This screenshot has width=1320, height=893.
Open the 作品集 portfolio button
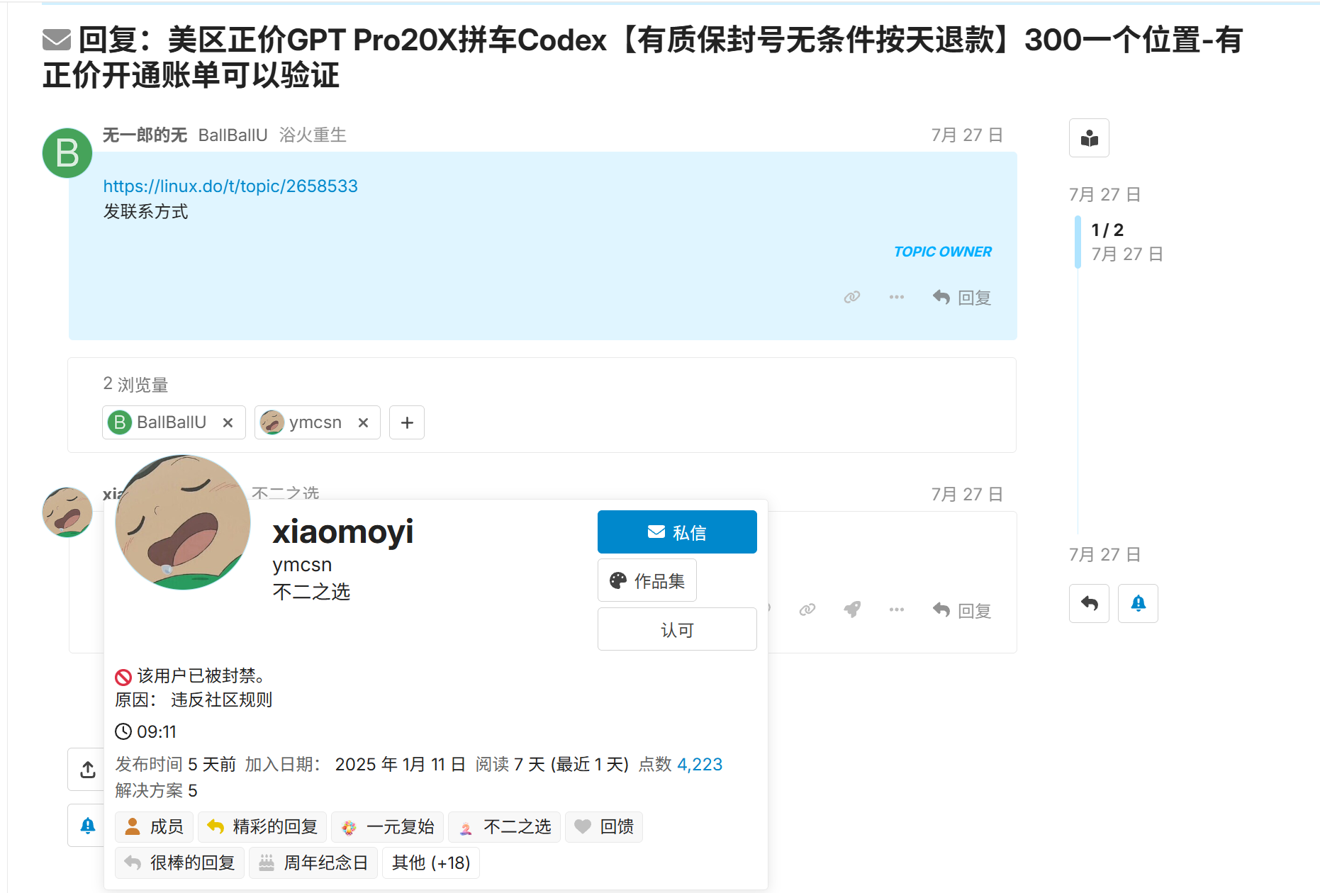[647, 580]
